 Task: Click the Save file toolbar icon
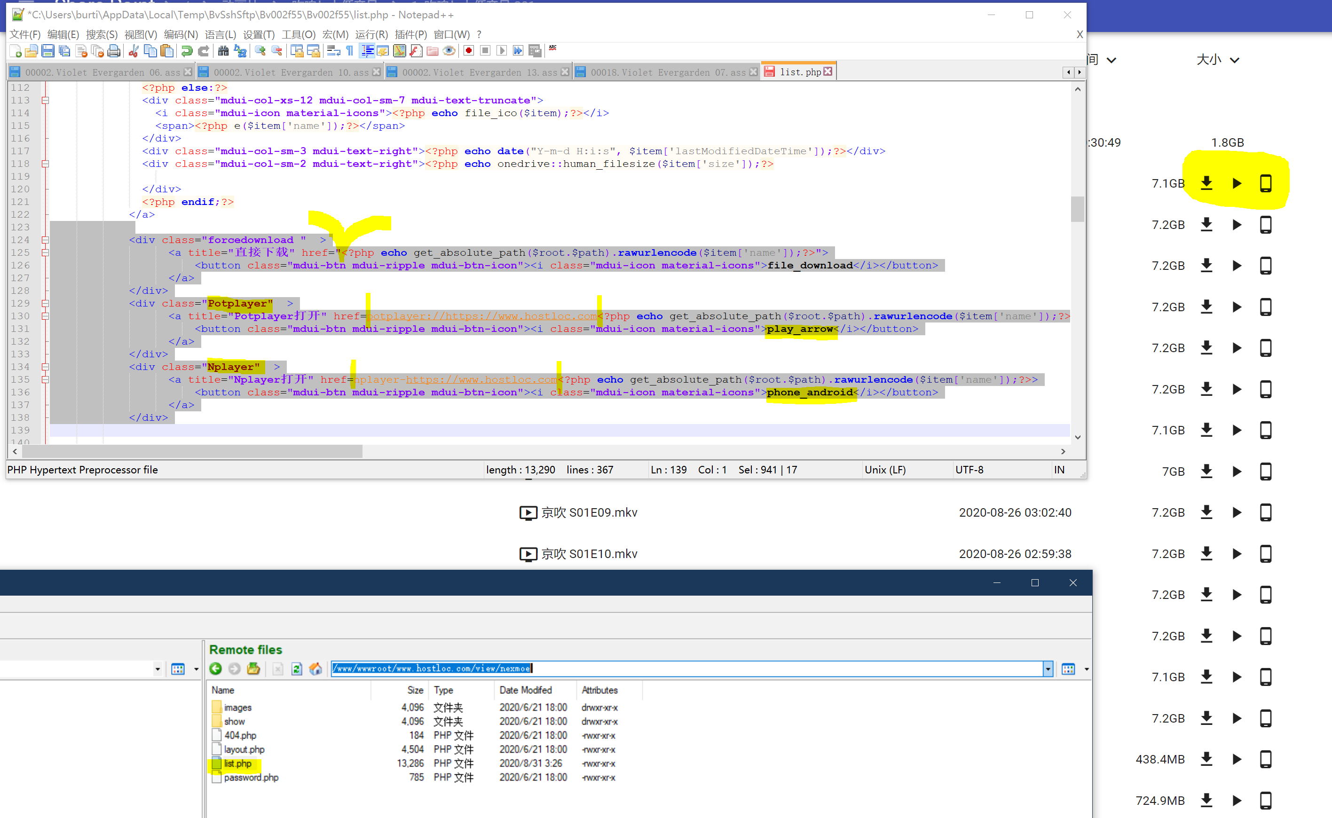click(47, 51)
